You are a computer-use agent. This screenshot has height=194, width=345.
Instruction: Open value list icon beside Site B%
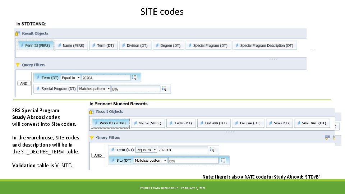click(x=223, y=160)
